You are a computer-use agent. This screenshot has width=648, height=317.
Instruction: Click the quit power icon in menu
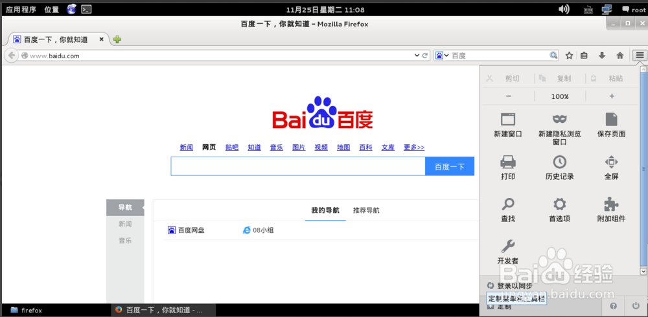coord(636,306)
